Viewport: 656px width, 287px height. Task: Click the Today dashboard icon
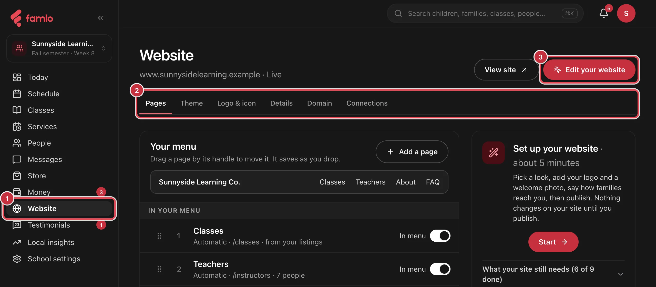coord(17,77)
